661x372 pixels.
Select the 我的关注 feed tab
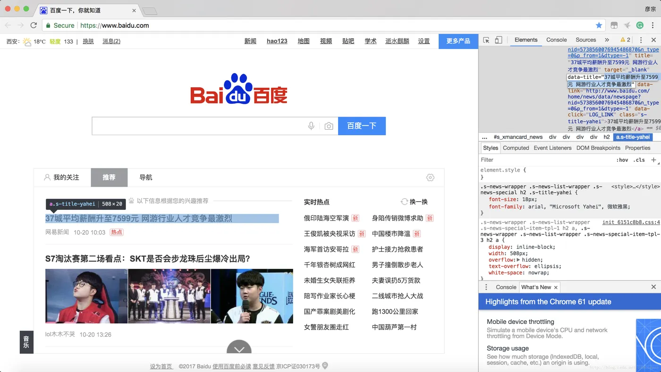pos(62,178)
